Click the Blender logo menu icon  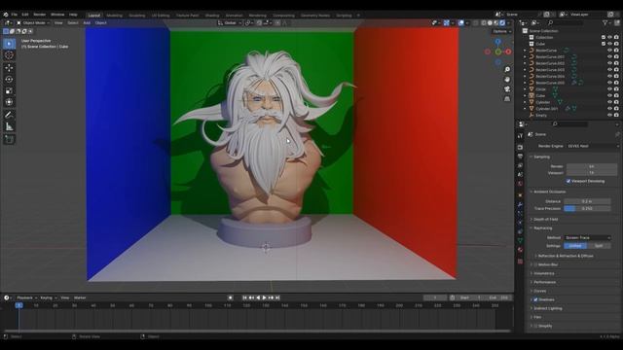(x=6, y=15)
